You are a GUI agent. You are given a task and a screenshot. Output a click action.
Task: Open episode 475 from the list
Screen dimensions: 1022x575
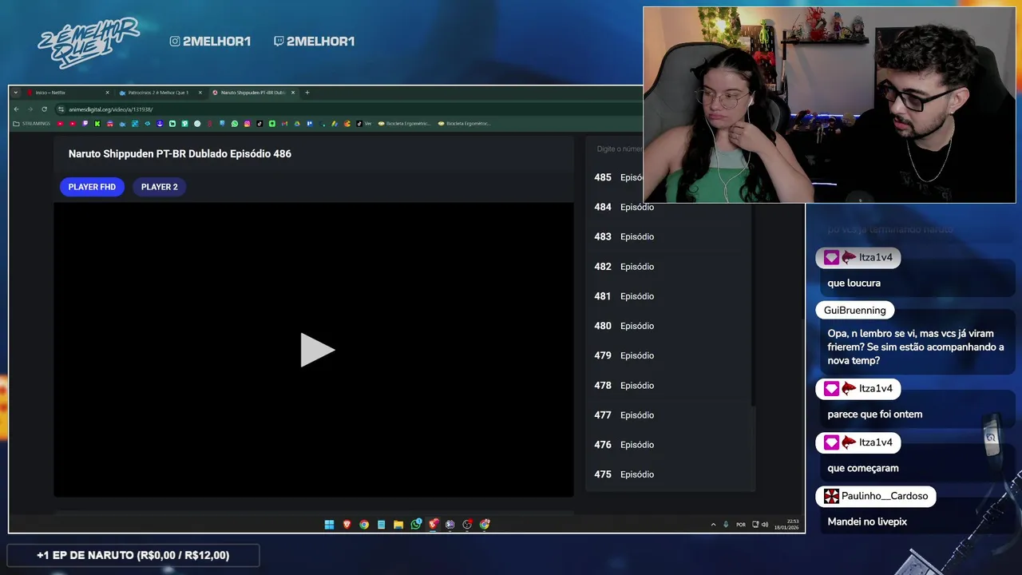point(668,474)
